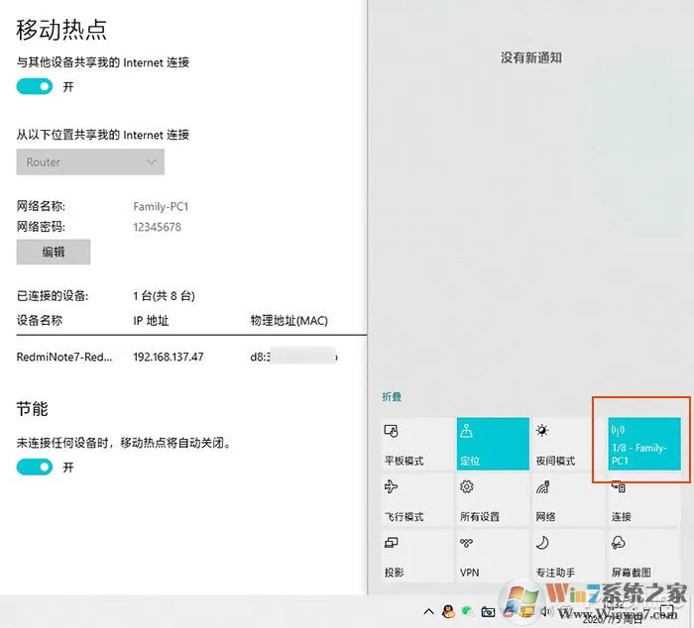Start Screen snip tile
The width and height of the screenshot is (694, 628).
coord(644,556)
